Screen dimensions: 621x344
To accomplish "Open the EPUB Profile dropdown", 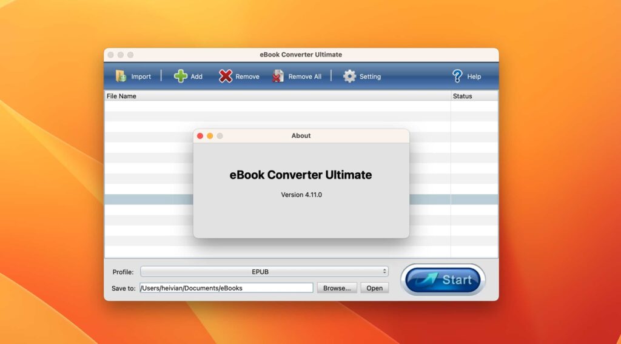I will 264,271.
